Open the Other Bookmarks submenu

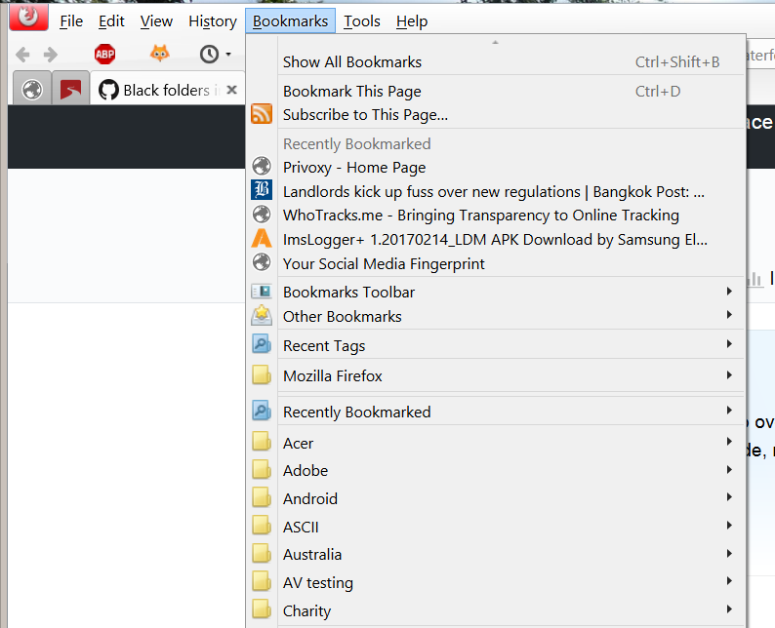coord(497,317)
